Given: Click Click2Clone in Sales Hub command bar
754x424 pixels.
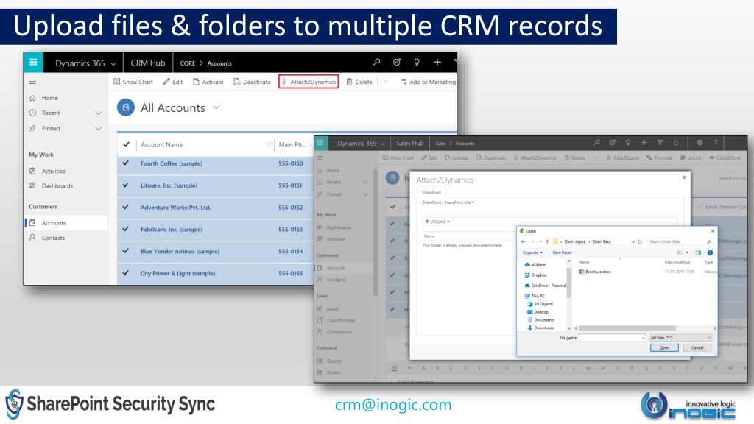Looking at the screenshot, I should pos(725,158).
